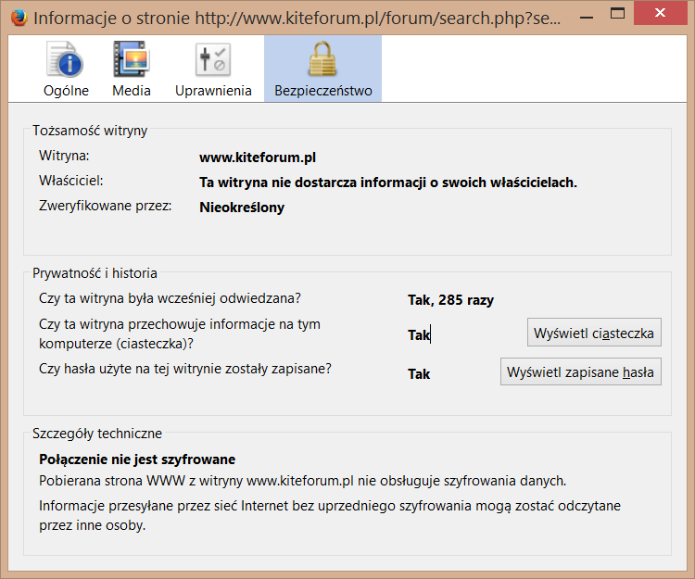
Task: Close the page info window
Action: click(661, 13)
